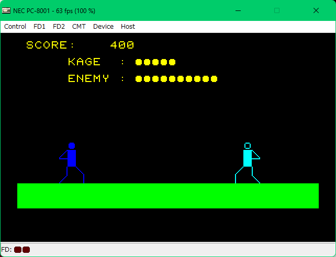Expand the Host menu

click(128, 26)
